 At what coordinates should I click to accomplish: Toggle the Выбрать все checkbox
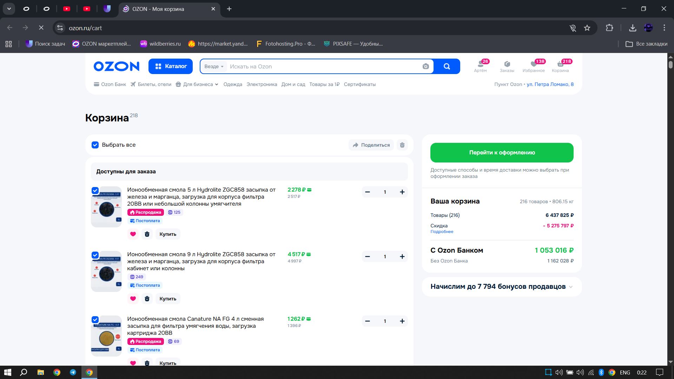pos(95,145)
